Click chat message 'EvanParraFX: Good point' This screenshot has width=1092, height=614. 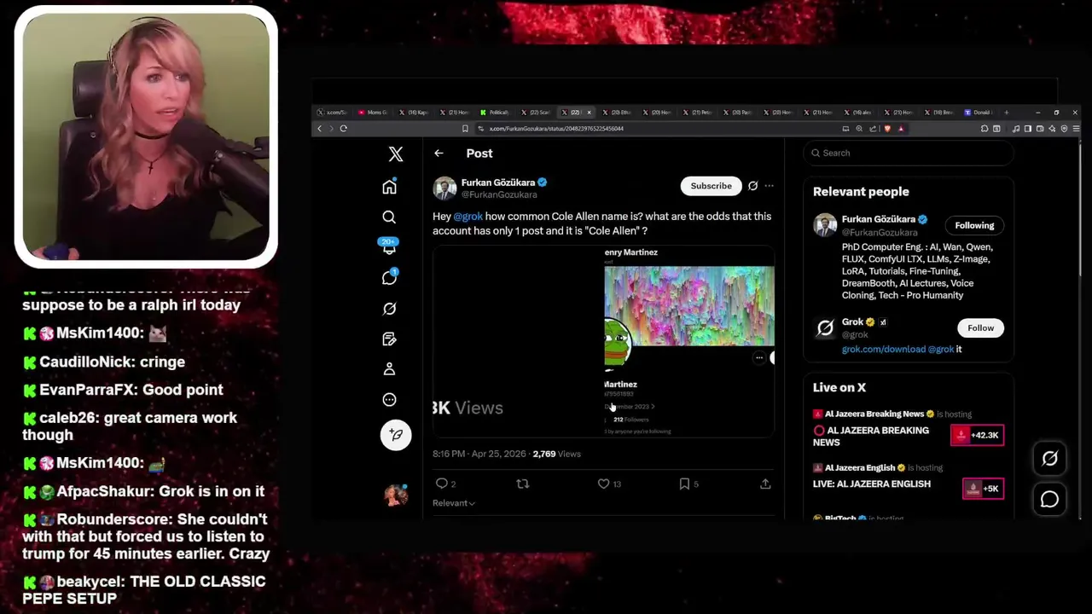tap(123, 390)
